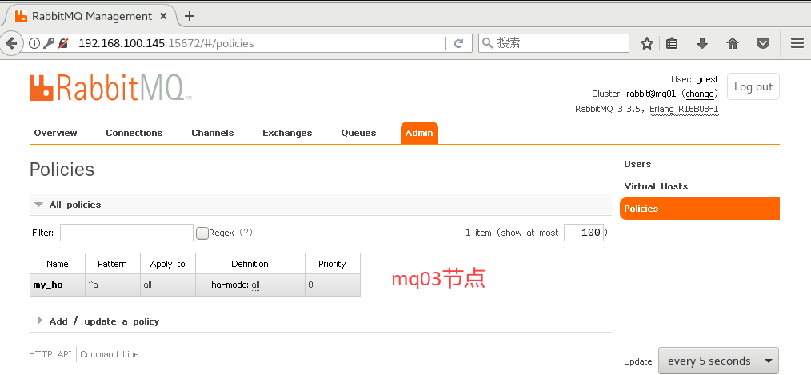Screen dimensions: 811x375
Task: Open Exchanges tab
Action: coord(287,133)
